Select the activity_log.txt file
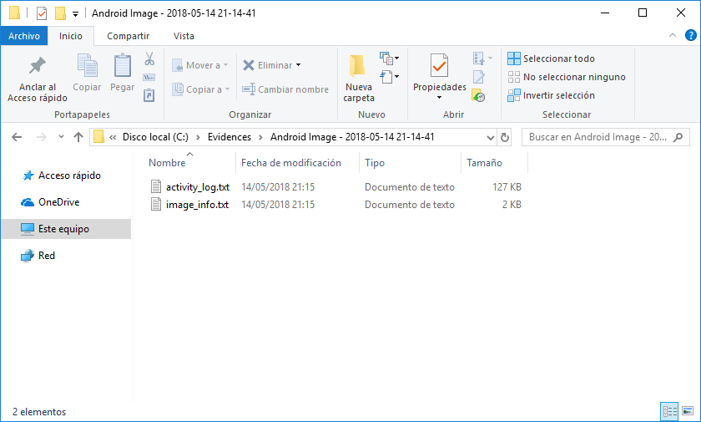The width and height of the screenshot is (701, 422). pos(197,187)
